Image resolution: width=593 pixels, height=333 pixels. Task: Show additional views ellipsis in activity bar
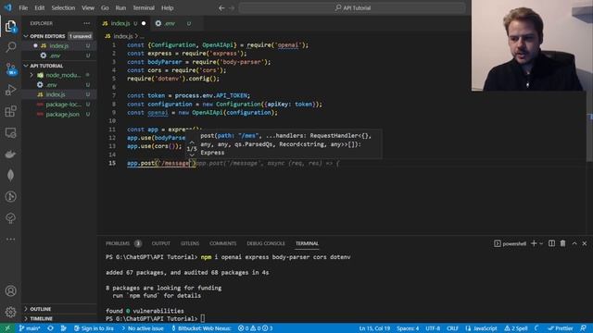pyautogui.click(x=10, y=239)
